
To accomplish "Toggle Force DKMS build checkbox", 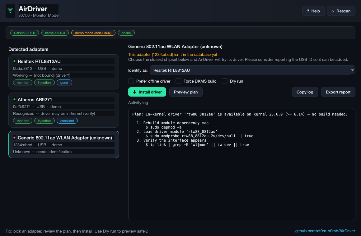I will (x=178, y=81).
